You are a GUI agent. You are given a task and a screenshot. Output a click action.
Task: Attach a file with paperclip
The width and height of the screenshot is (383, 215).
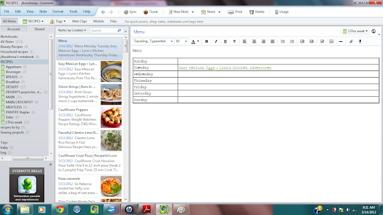(351, 41)
